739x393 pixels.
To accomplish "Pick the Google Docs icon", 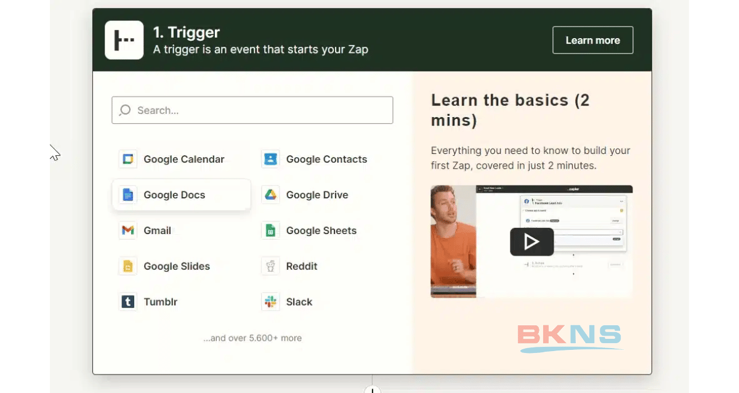I will [128, 195].
